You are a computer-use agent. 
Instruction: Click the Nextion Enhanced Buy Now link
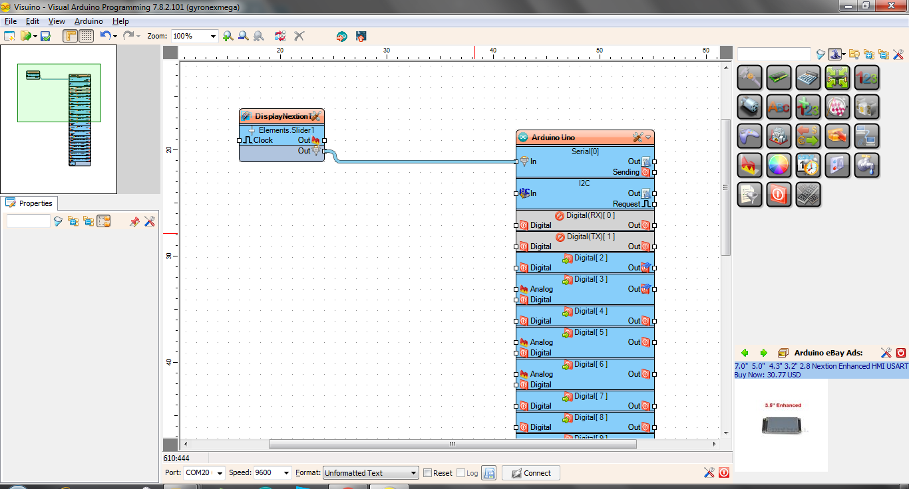pos(767,375)
